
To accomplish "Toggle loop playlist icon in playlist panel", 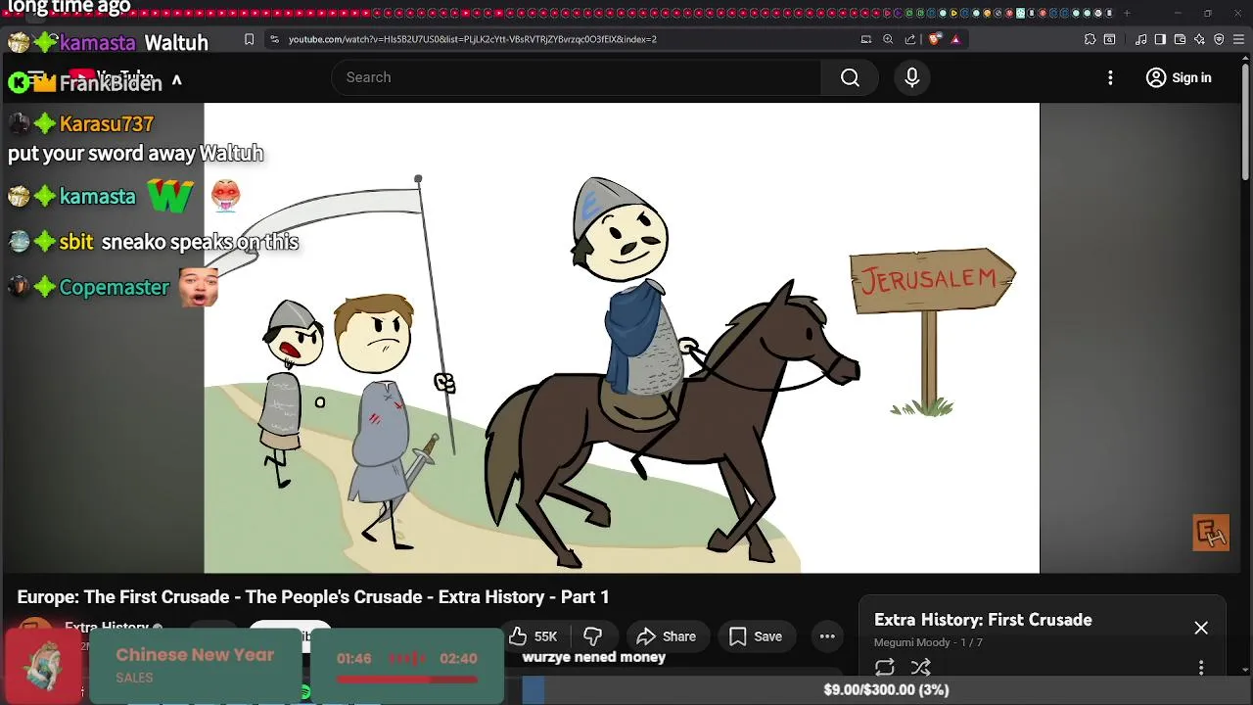I will [x=885, y=668].
